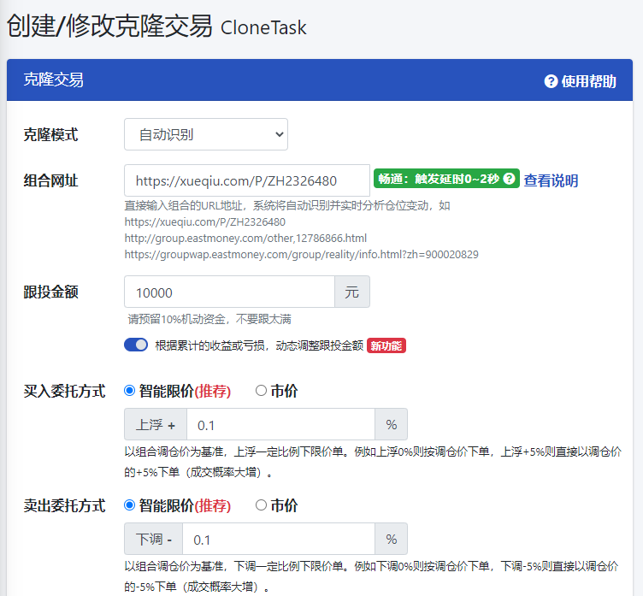This screenshot has width=643, height=596.
Task: Click the help icon inside the green 畅通 badge
Action: click(x=509, y=179)
